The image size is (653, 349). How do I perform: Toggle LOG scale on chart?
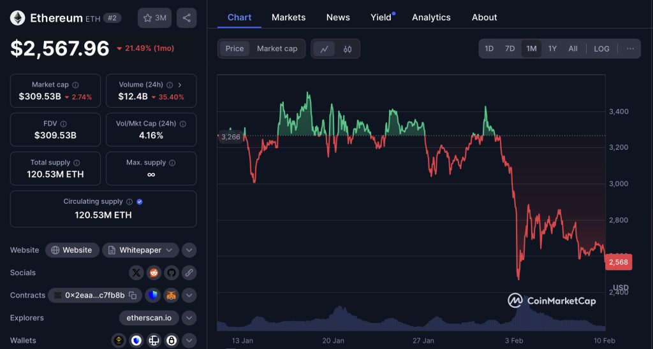click(601, 48)
